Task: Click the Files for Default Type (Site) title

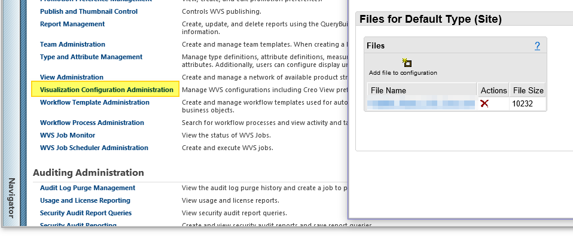Action: point(431,19)
